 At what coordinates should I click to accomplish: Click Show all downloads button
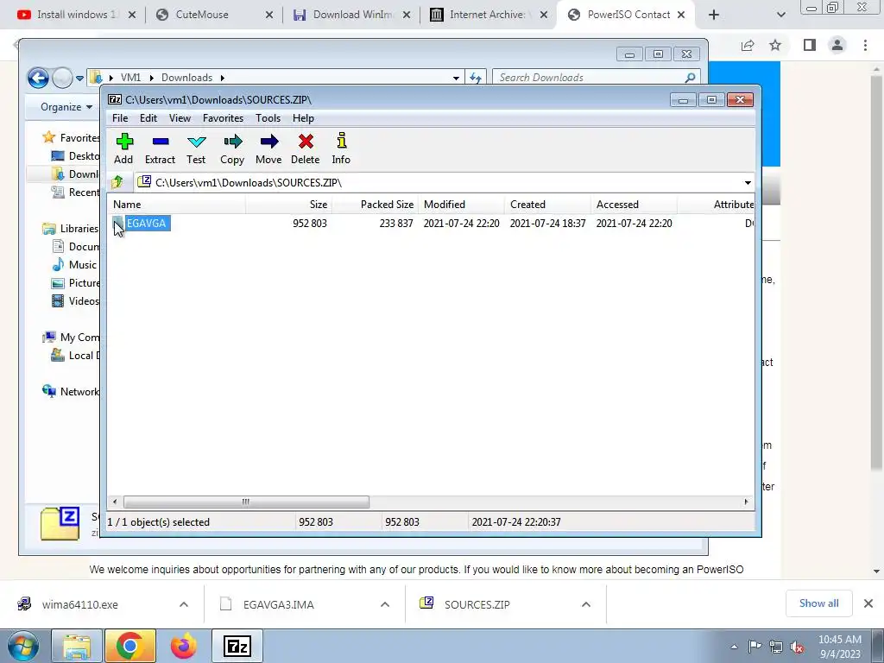pos(818,603)
